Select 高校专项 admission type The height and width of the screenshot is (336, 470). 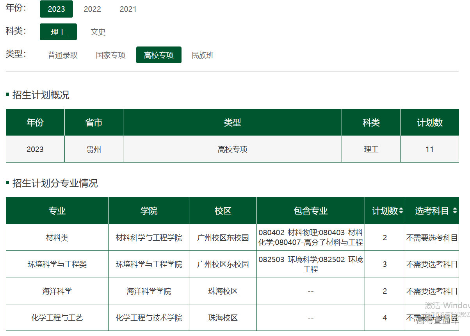click(x=158, y=55)
